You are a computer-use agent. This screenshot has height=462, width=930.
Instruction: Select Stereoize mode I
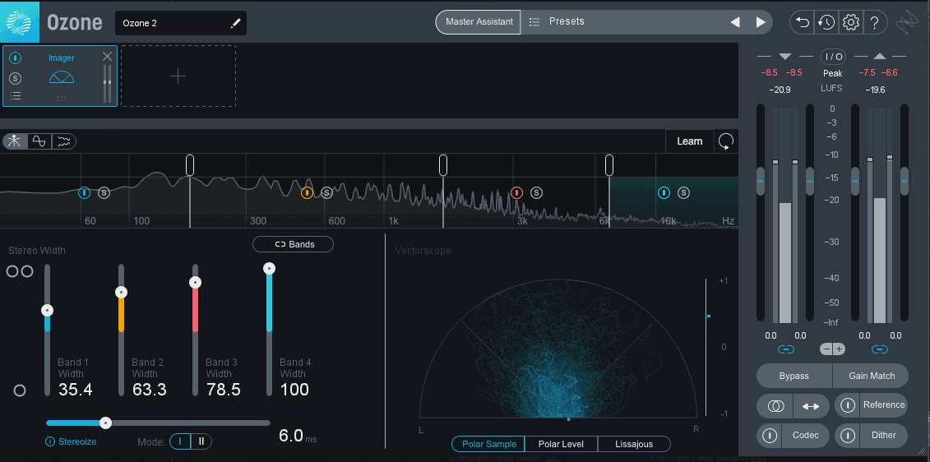180,441
